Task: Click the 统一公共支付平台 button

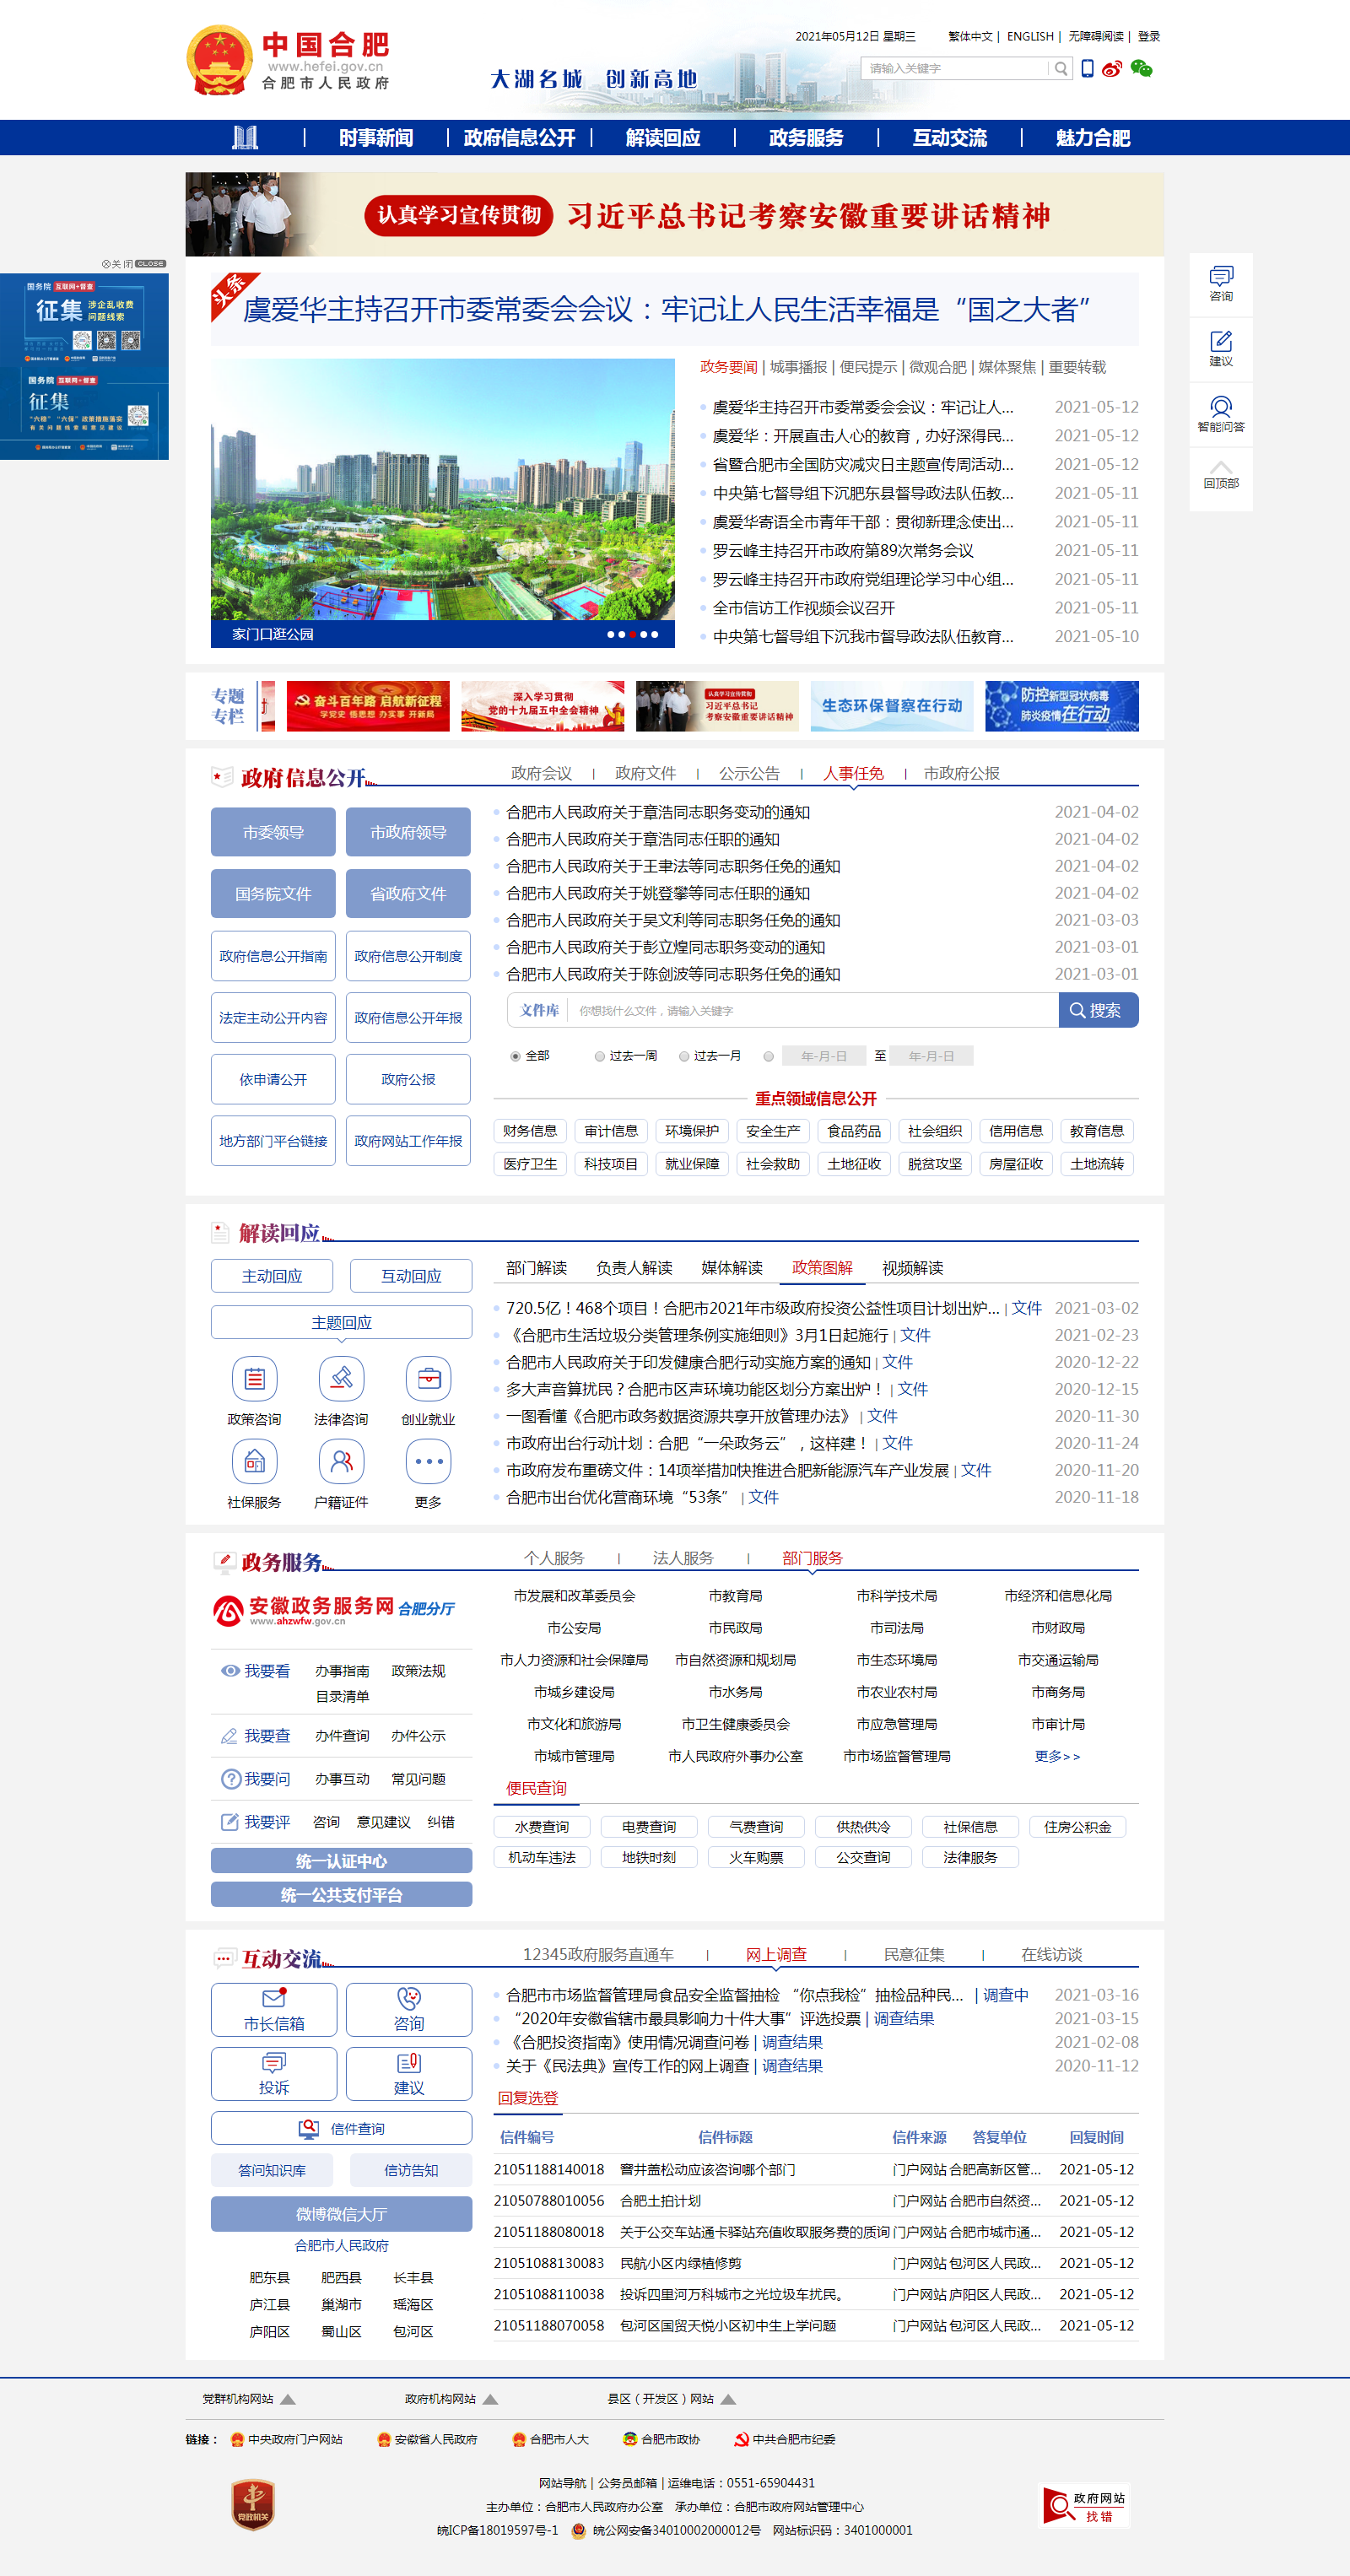Action: (x=341, y=1895)
